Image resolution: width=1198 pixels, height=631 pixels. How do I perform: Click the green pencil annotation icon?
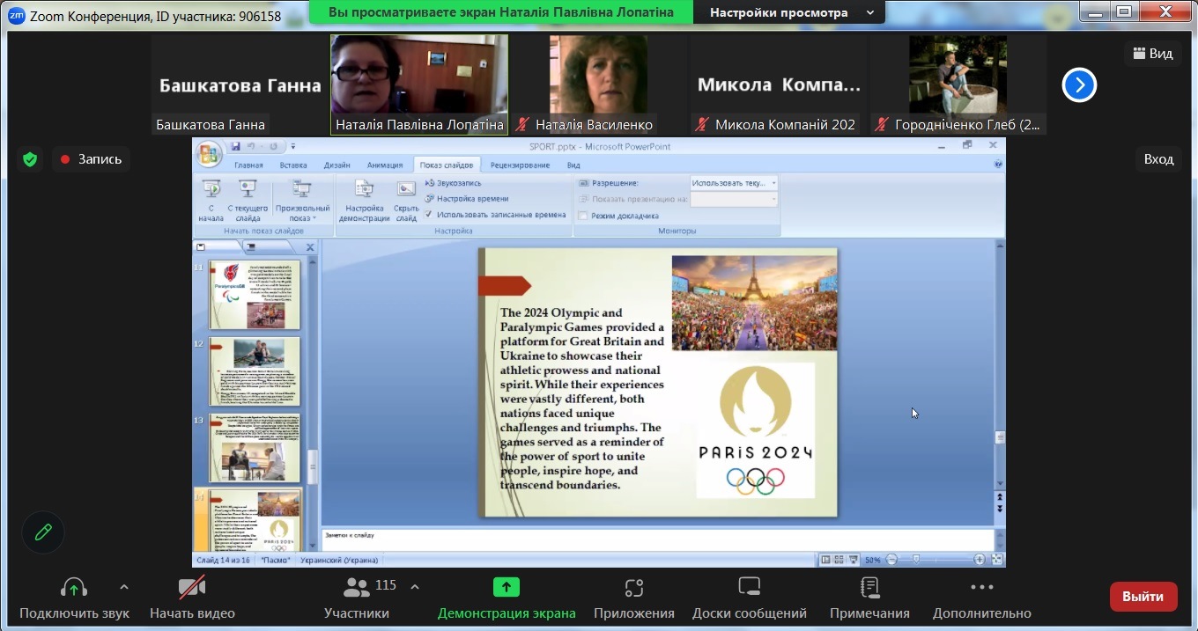[x=43, y=532]
